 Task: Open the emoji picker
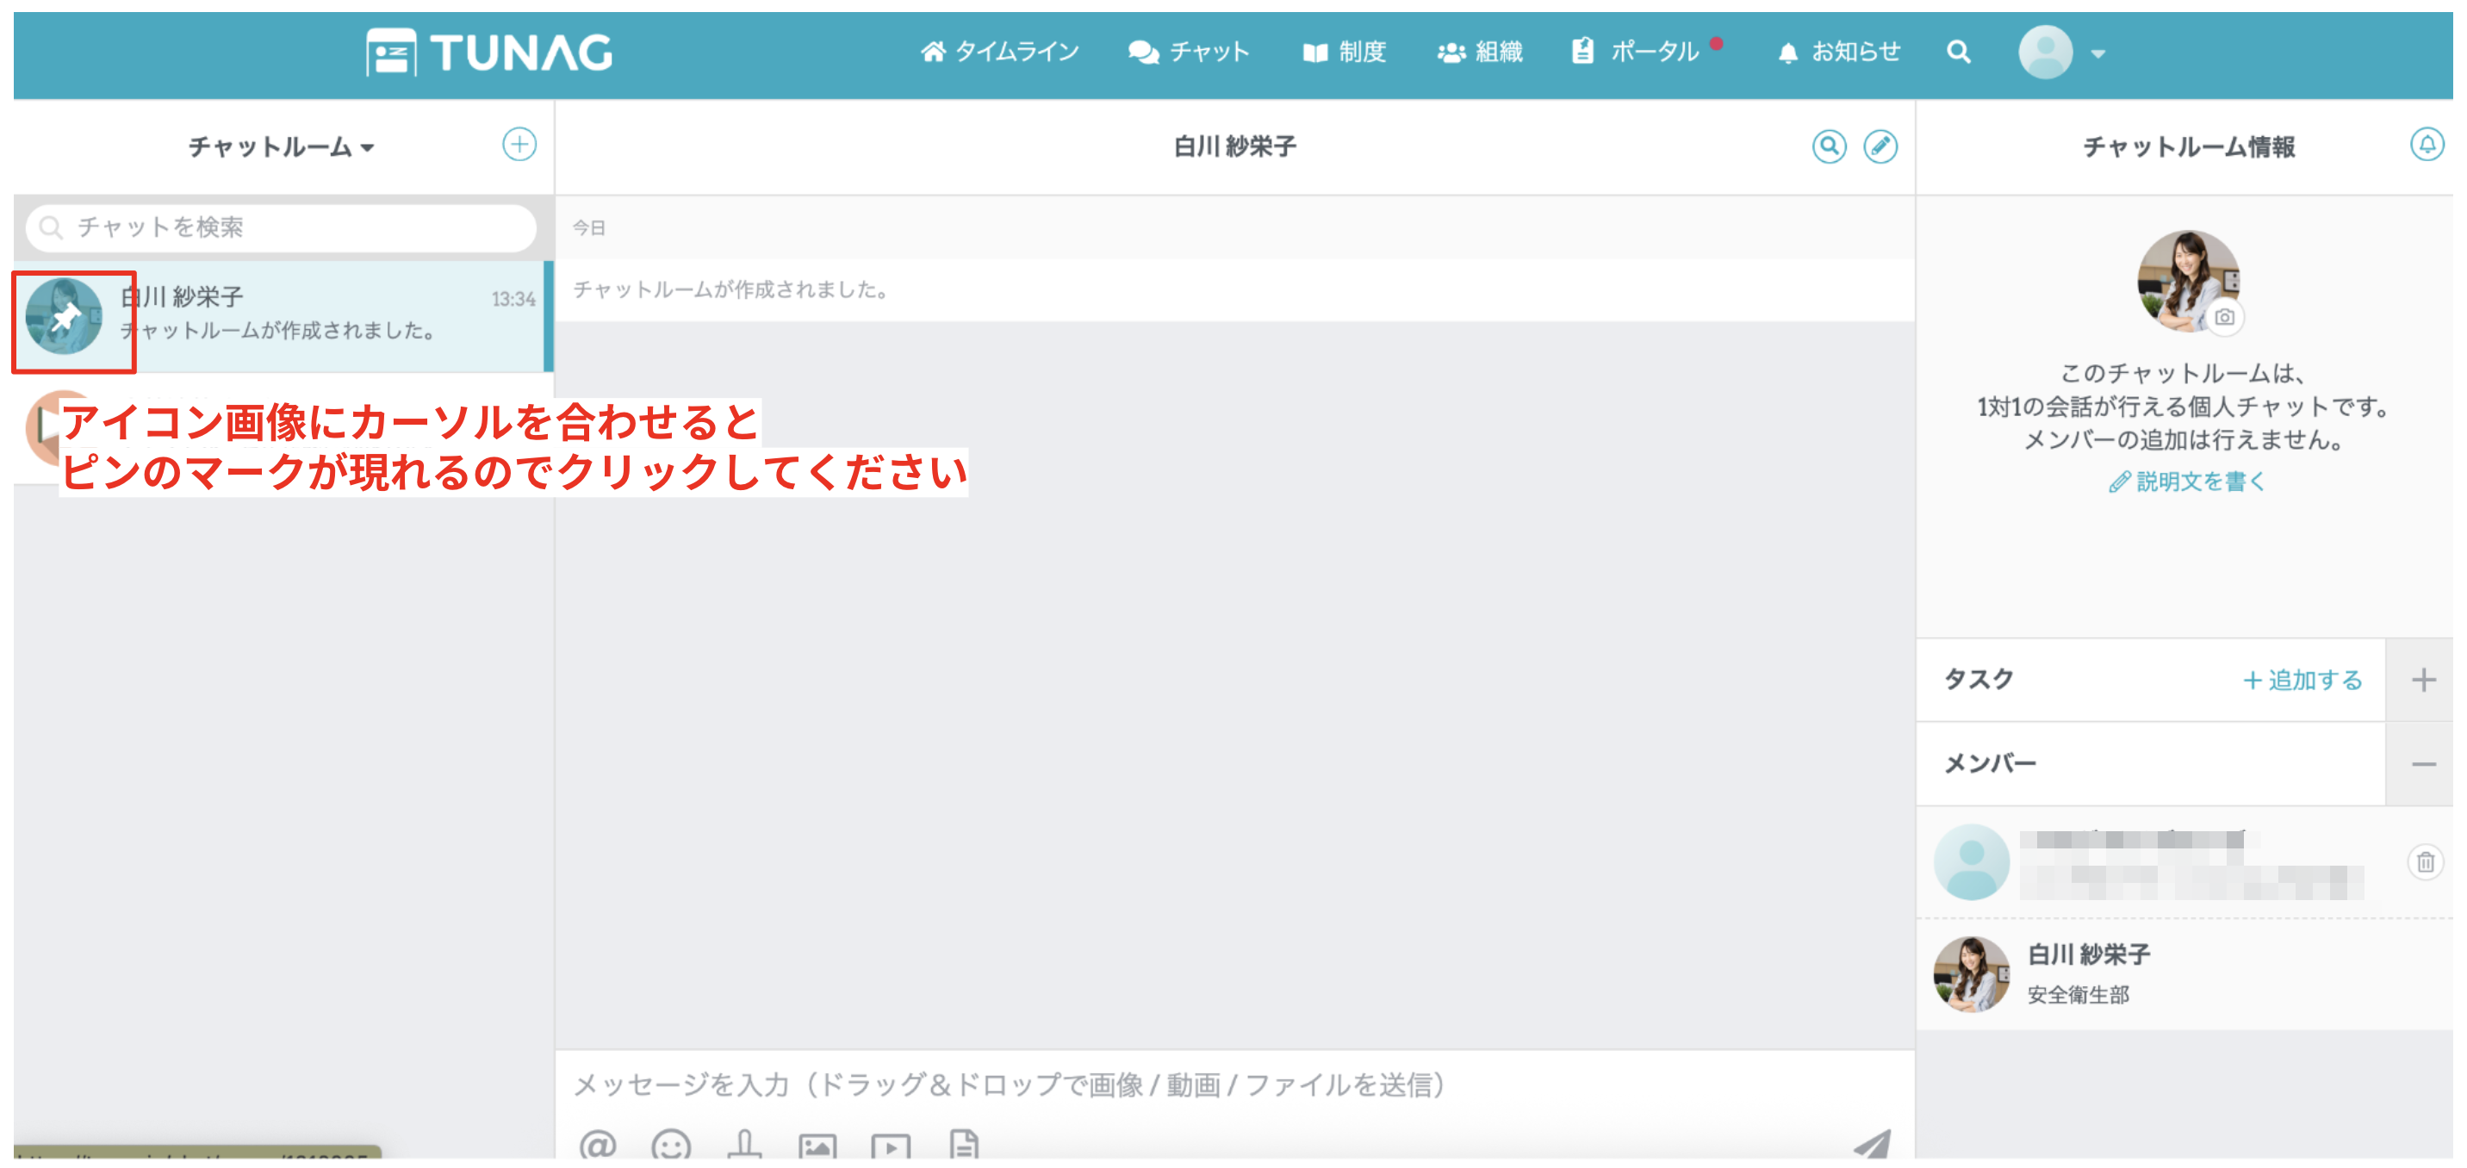670,1143
